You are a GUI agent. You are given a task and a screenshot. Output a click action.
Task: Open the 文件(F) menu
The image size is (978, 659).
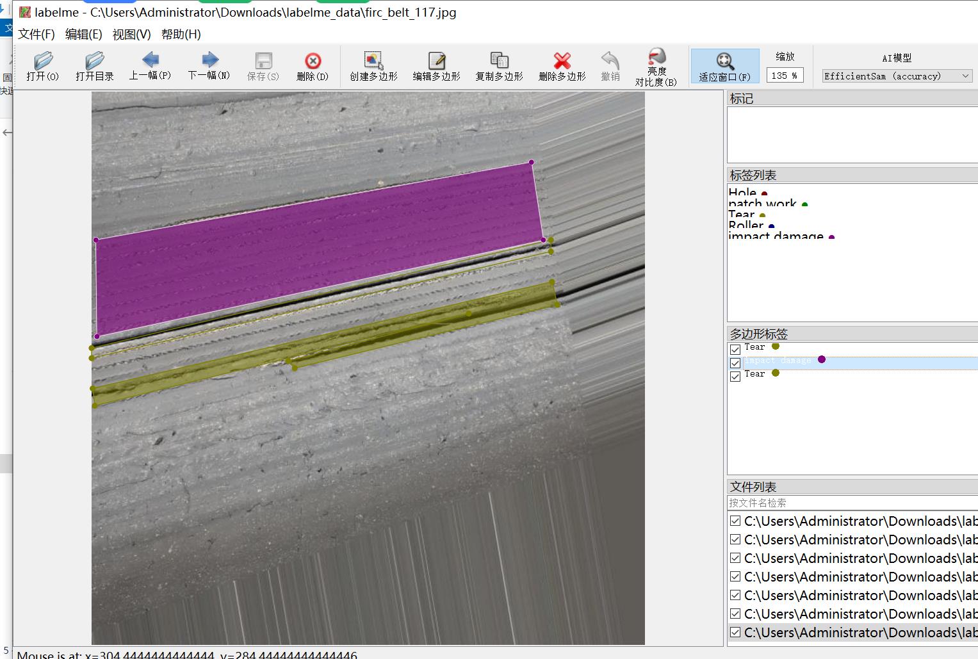(36, 35)
